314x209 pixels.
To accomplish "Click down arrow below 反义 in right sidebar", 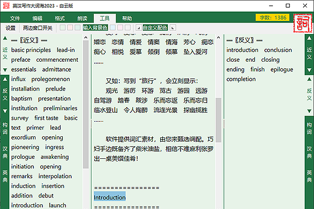I will 309,111.
